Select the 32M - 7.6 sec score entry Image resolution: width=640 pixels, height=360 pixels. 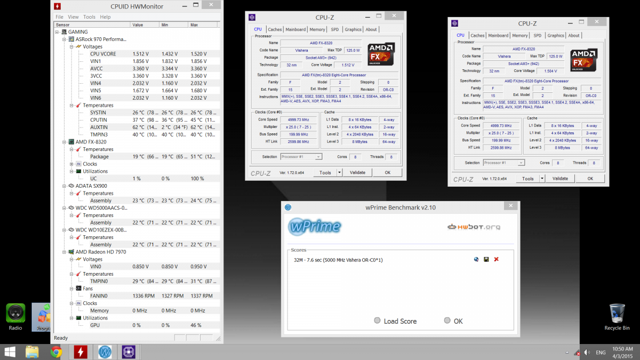click(x=338, y=260)
